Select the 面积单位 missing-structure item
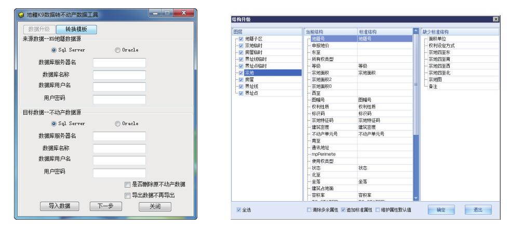Screen dimensions: 509x226 [x=438, y=38]
